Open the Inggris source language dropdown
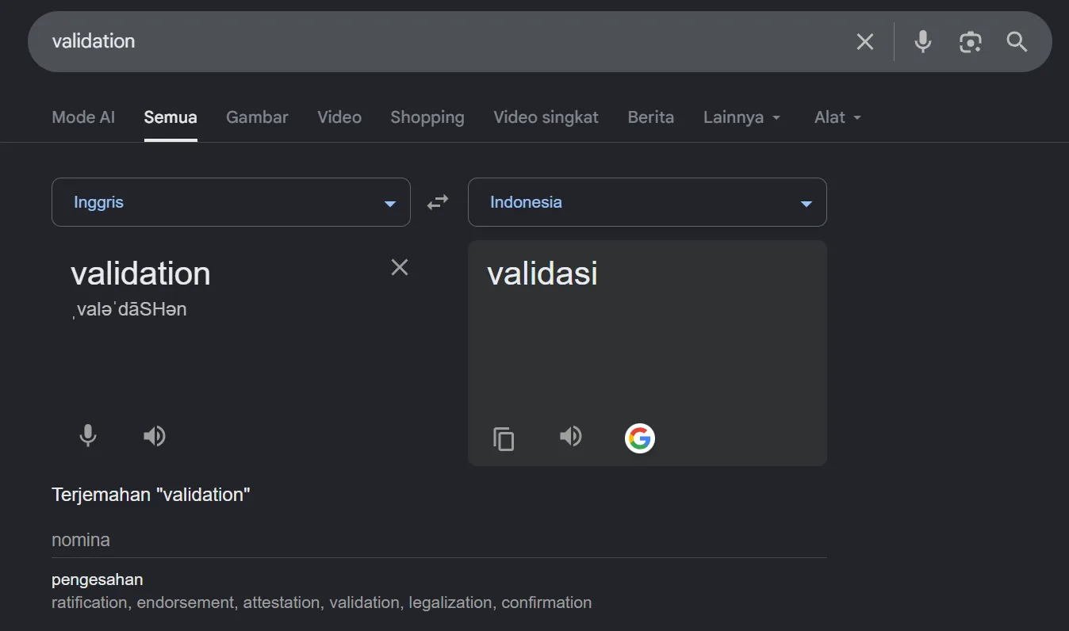The width and height of the screenshot is (1069, 631). pyautogui.click(x=231, y=202)
